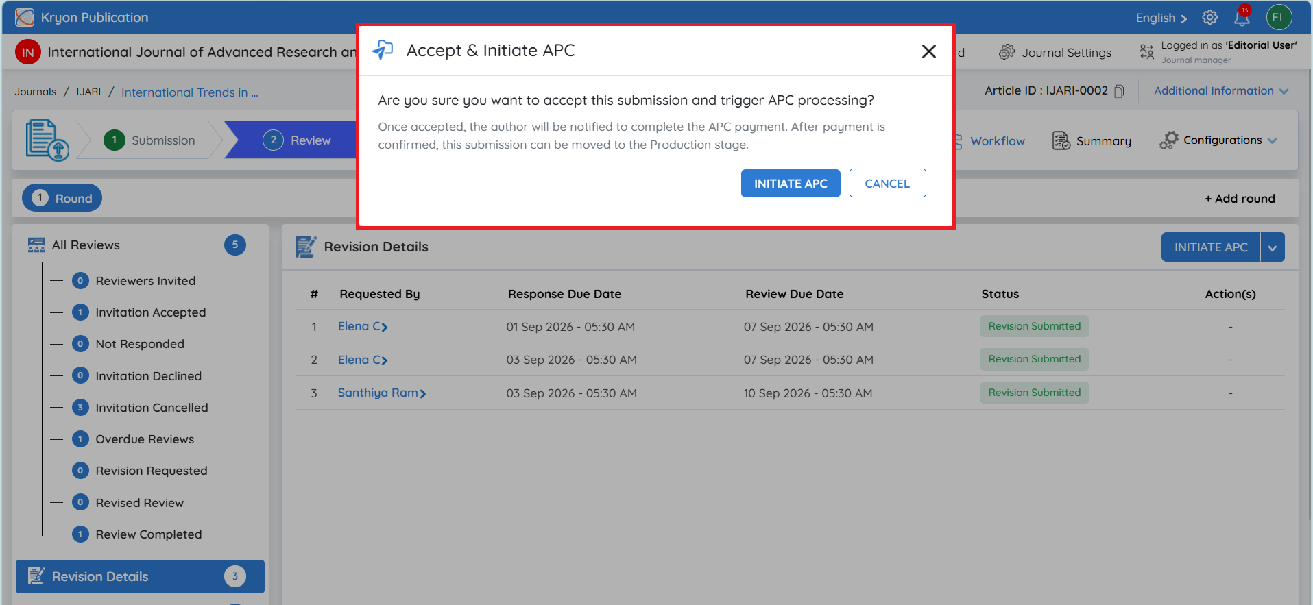Open the settings gear in top bar
1313x605 pixels.
(1209, 18)
